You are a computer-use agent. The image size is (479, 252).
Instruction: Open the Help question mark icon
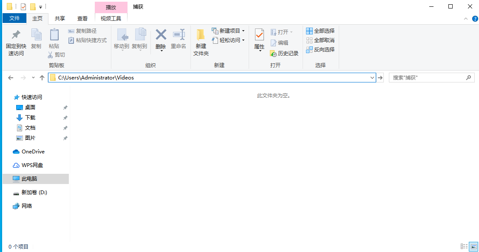[x=475, y=19]
